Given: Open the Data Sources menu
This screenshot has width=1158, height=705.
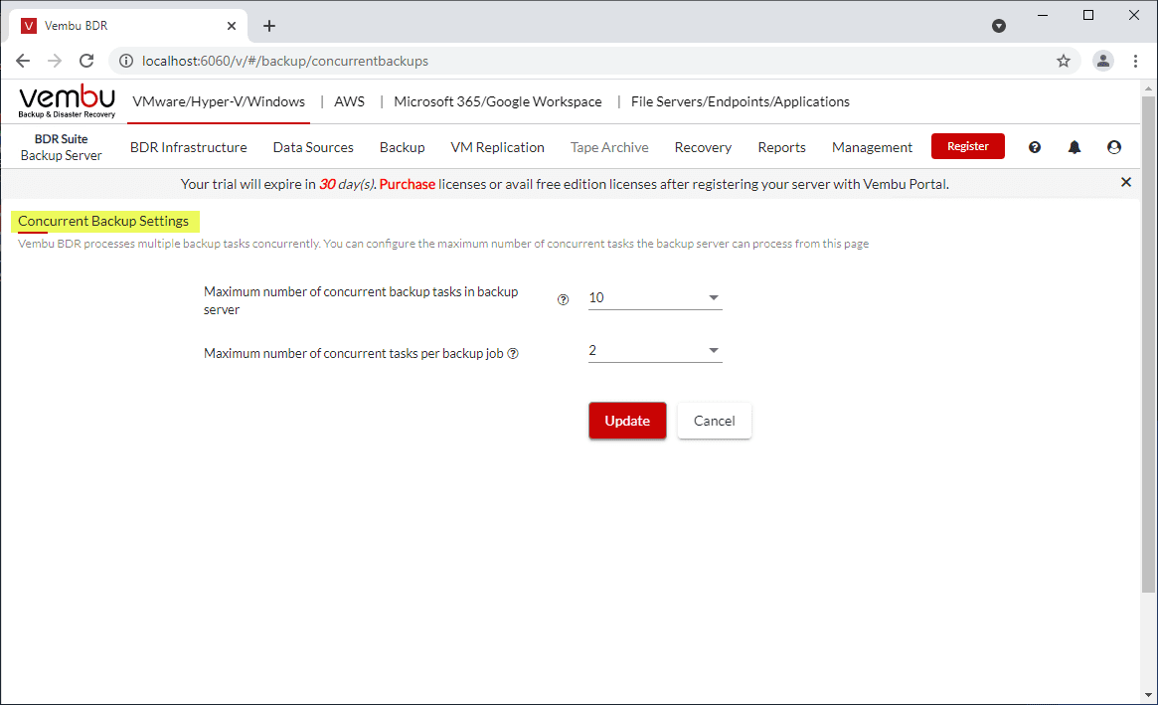Looking at the screenshot, I should (313, 147).
